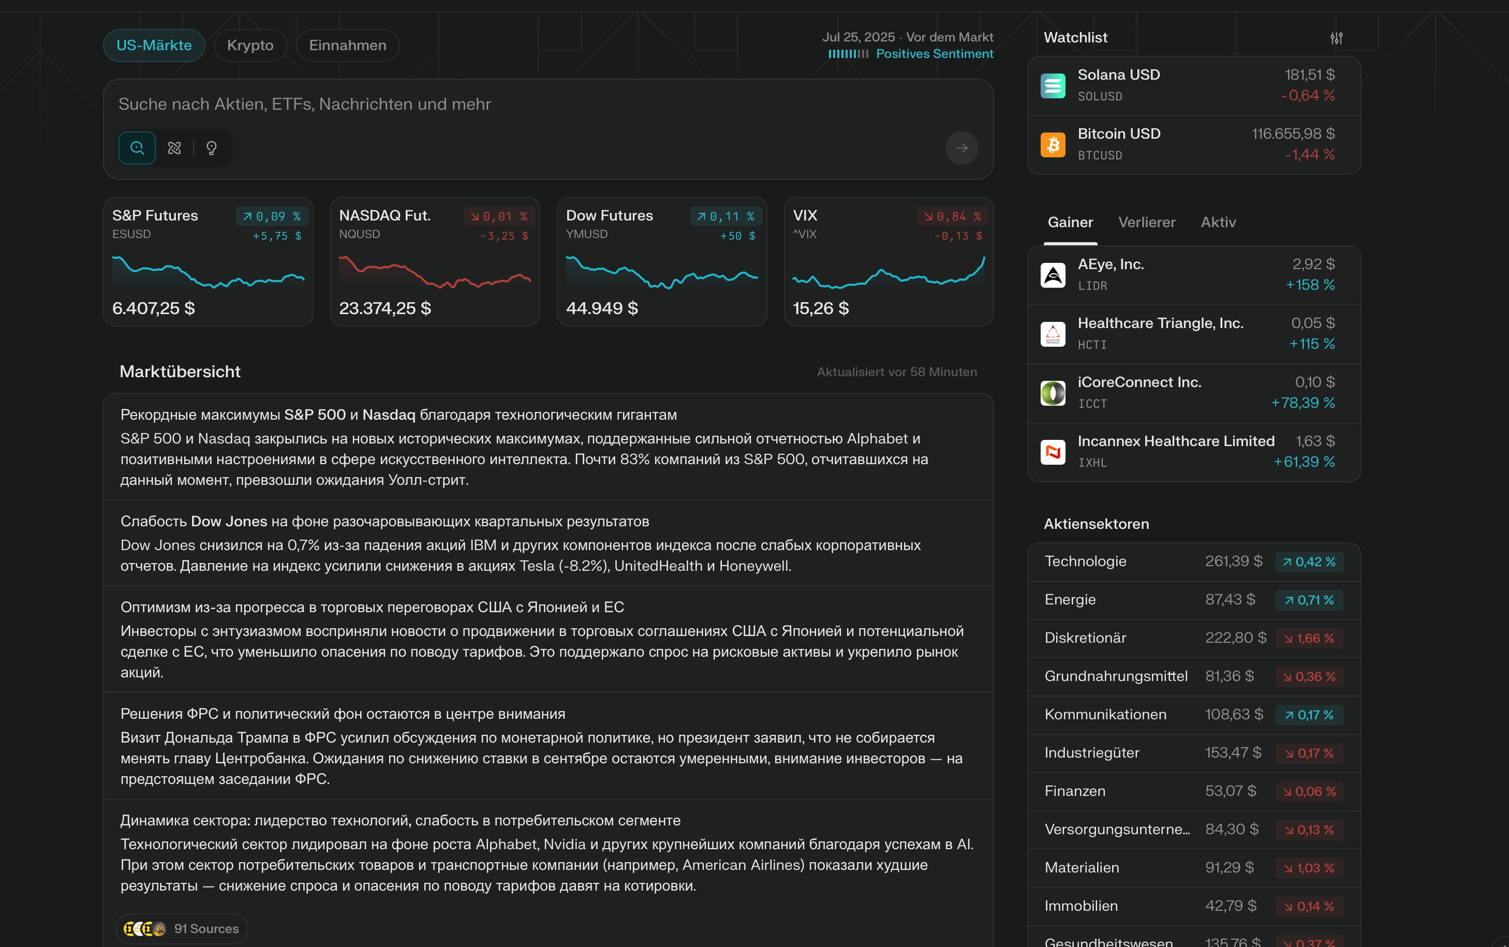Show the Aktiv stocks list
Screen dimensions: 1509x947
[x=1218, y=223]
